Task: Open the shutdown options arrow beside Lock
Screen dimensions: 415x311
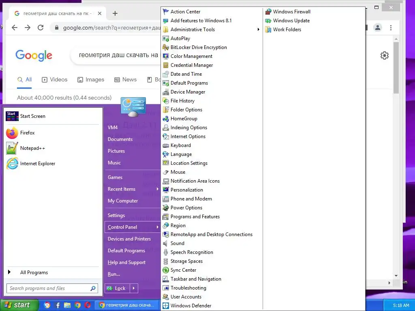Action: click(x=134, y=288)
